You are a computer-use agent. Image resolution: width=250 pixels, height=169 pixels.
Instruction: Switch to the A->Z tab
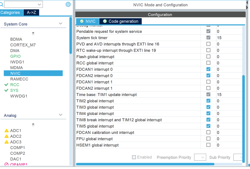(x=31, y=12)
